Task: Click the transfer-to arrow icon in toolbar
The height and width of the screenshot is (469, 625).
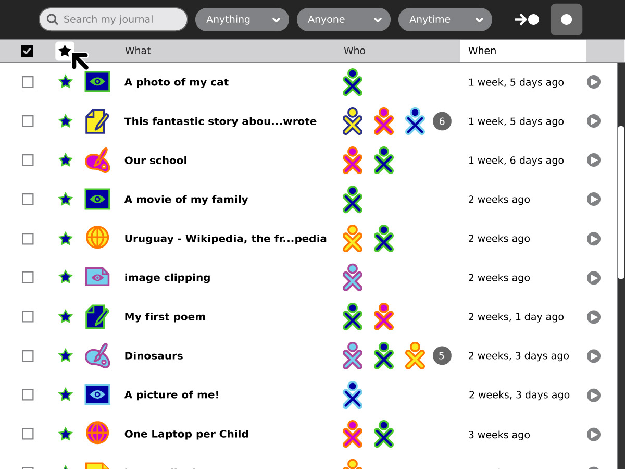Action: tap(527, 20)
